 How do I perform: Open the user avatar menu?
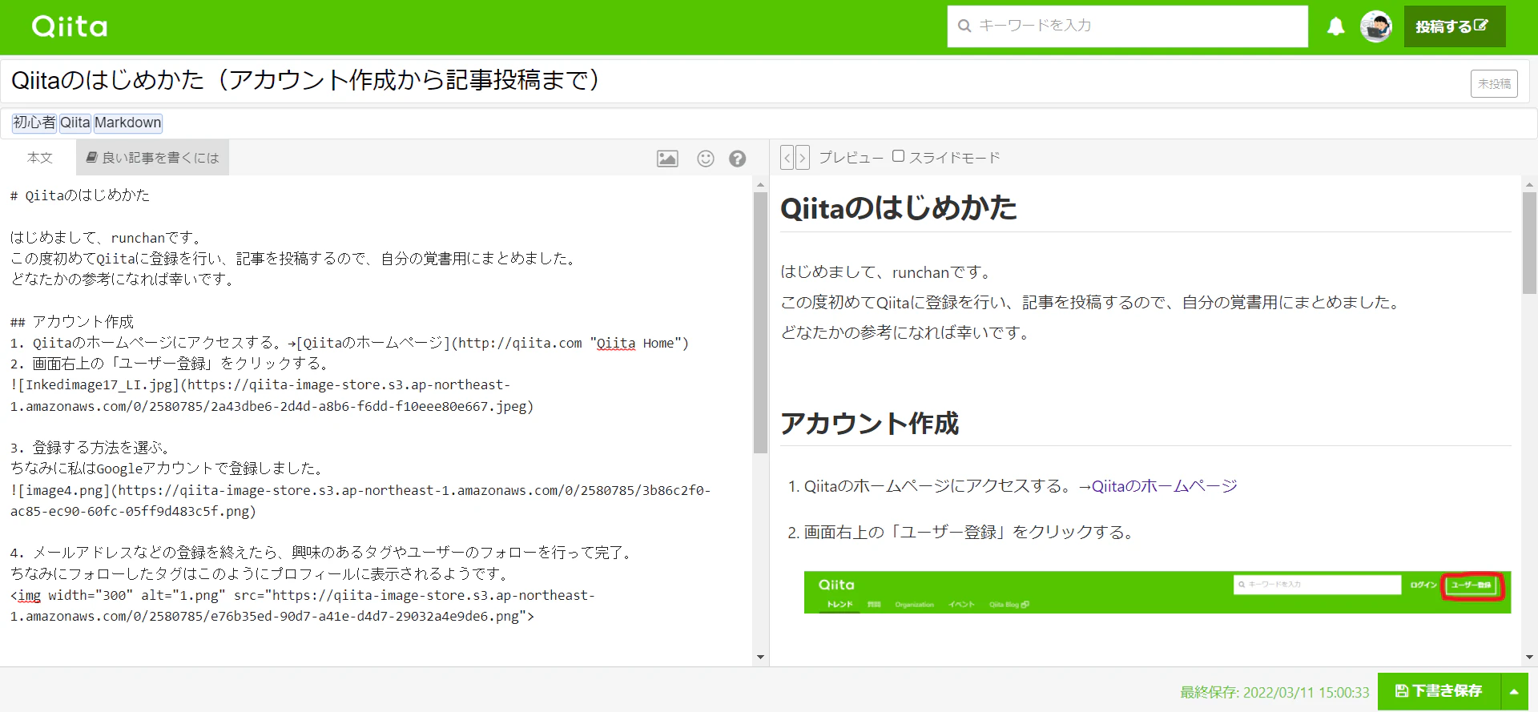click(1376, 26)
